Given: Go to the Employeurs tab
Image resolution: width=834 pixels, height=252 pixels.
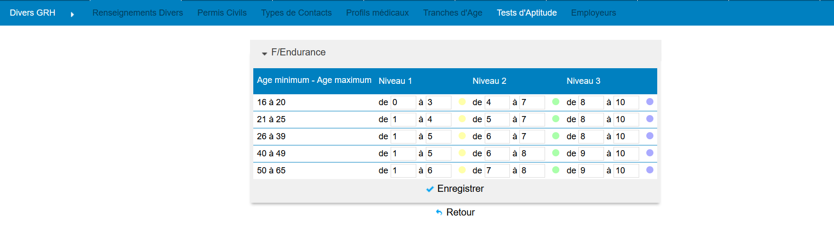Looking at the screenshot, I should [593, 13].
